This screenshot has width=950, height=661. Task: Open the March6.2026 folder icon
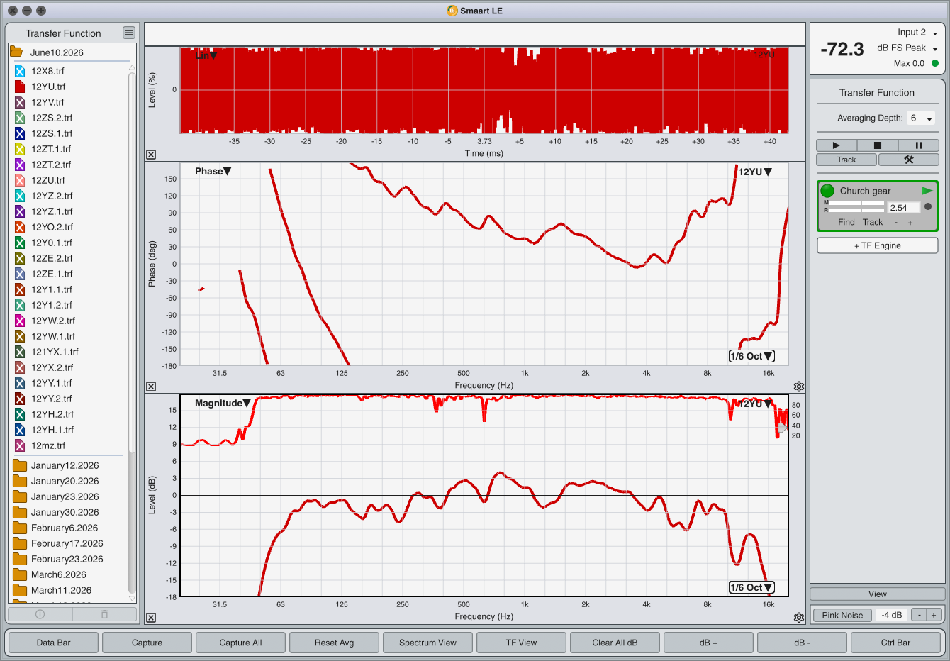(20, 574)
